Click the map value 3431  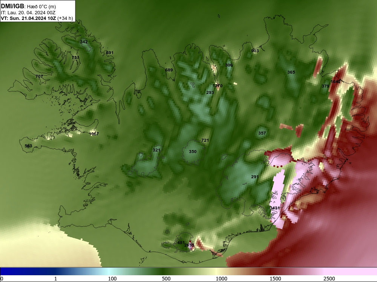pos(275,208)
